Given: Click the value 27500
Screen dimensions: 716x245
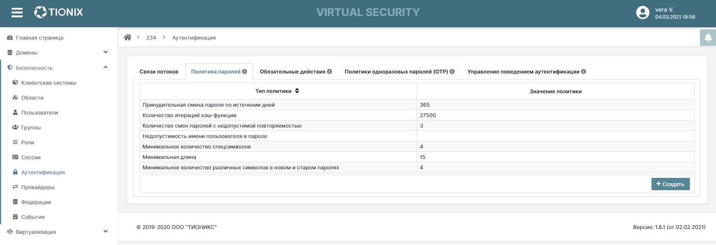Looking at the screenshot, I should [428, 115].
